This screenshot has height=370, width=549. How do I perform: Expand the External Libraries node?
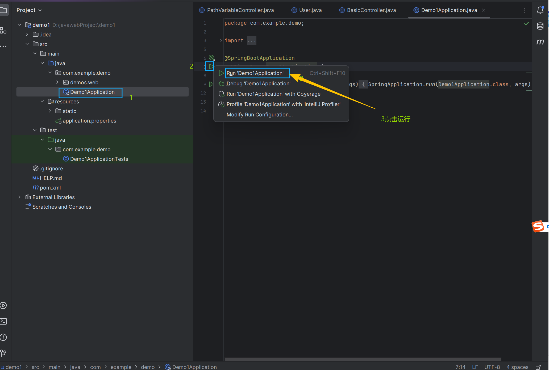click(x=19, y=197)
